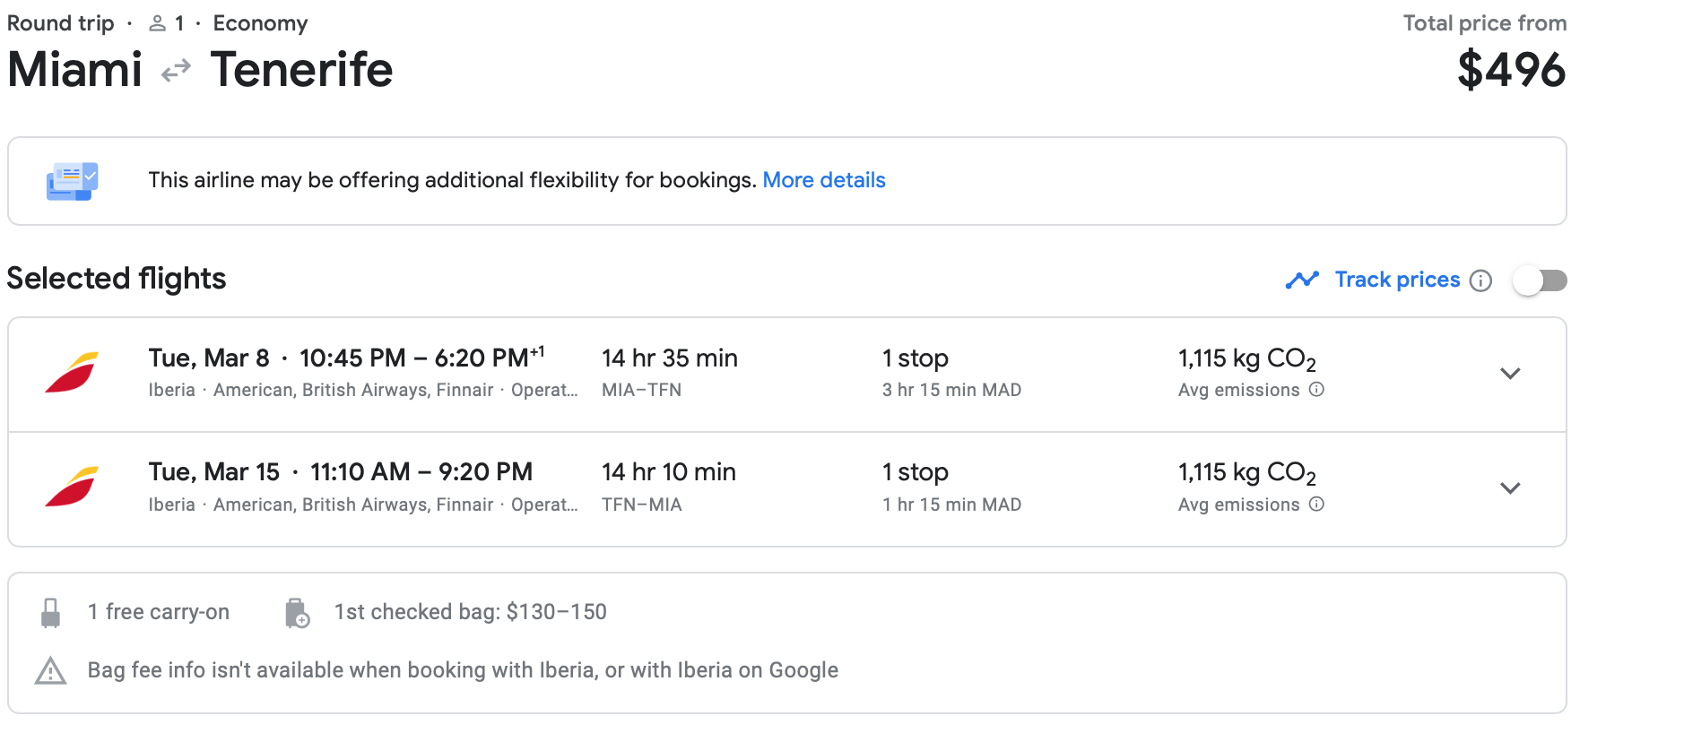Click the Iberia logo on Mar 15 flight
This screenshot has width=1684, height=733.
[72, 487]
